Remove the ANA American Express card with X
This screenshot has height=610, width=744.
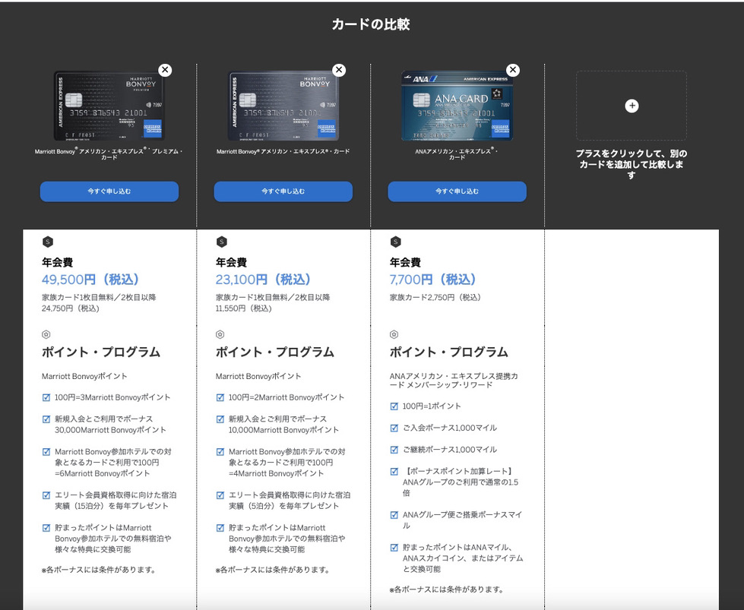[512, 70]
